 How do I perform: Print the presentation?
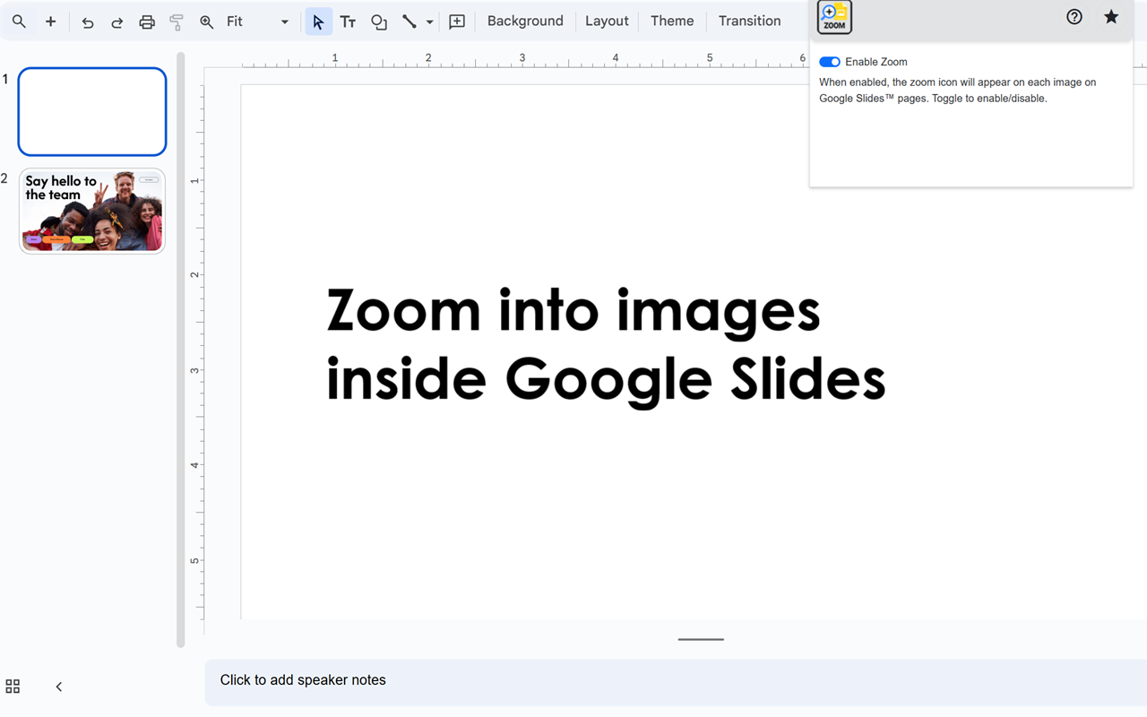point(147,22)
